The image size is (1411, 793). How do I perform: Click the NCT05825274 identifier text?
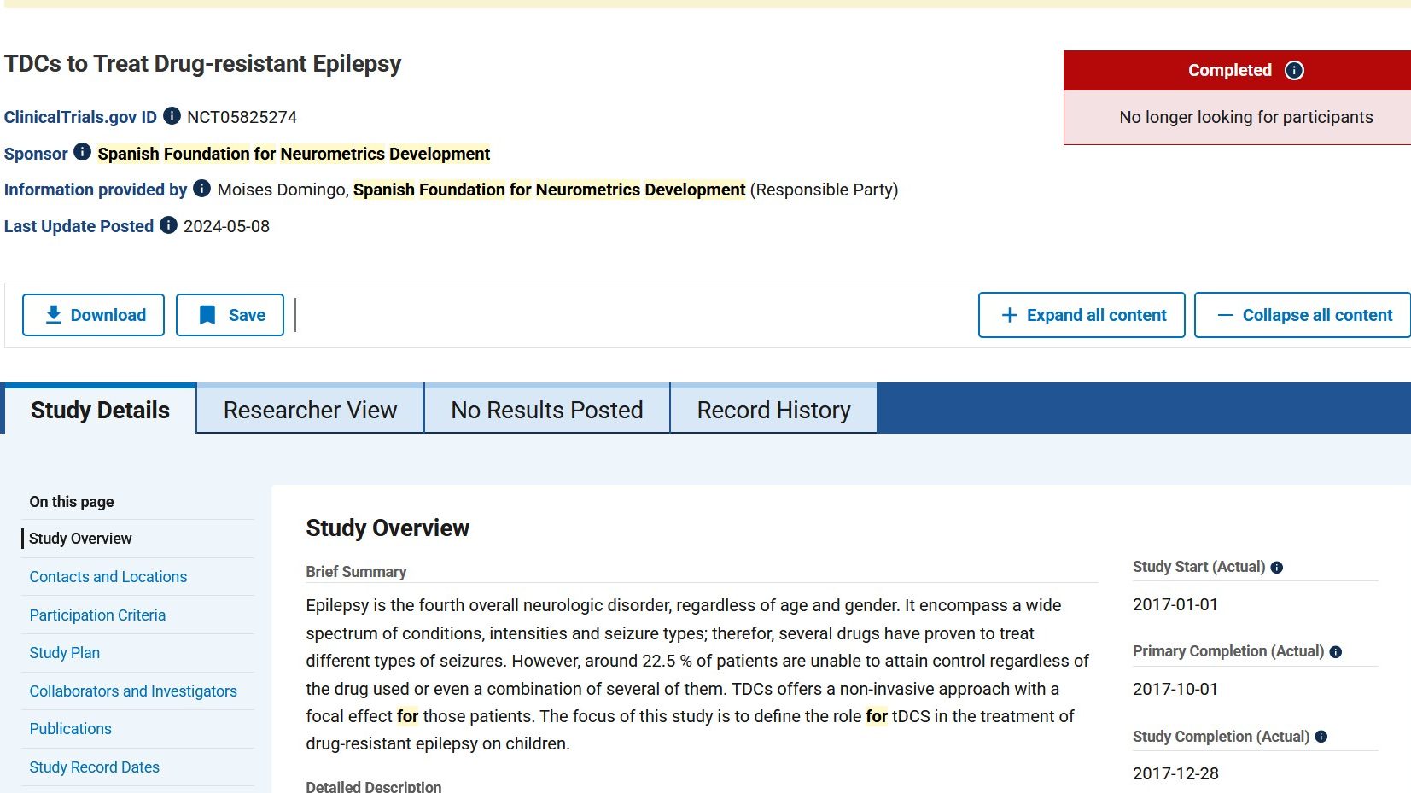(x=242, y=117)
